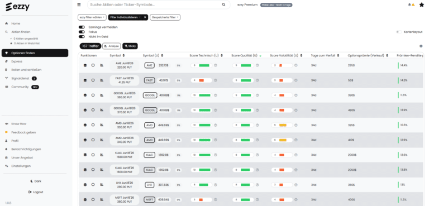Click the stack icon in AME row
Image resolution: width=429 pixels, height=206 pixels.
(85, 65)
